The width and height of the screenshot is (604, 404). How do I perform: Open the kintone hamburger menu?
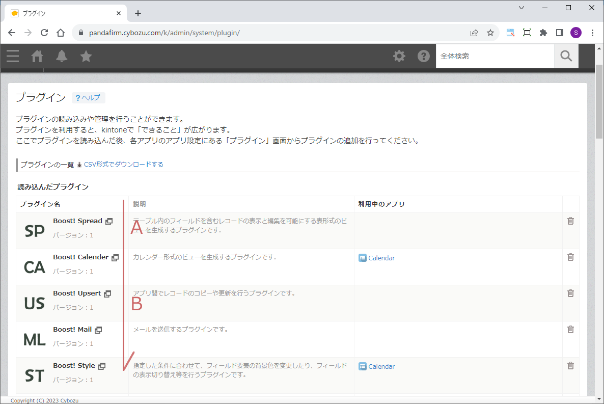click(13, 56)
